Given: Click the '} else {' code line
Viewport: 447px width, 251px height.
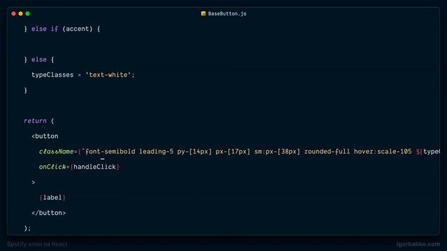Looking at the screenshot, I should (x=39, y=59).
